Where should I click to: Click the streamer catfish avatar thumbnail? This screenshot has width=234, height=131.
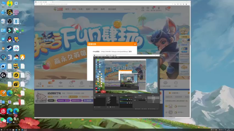(41, 97)
